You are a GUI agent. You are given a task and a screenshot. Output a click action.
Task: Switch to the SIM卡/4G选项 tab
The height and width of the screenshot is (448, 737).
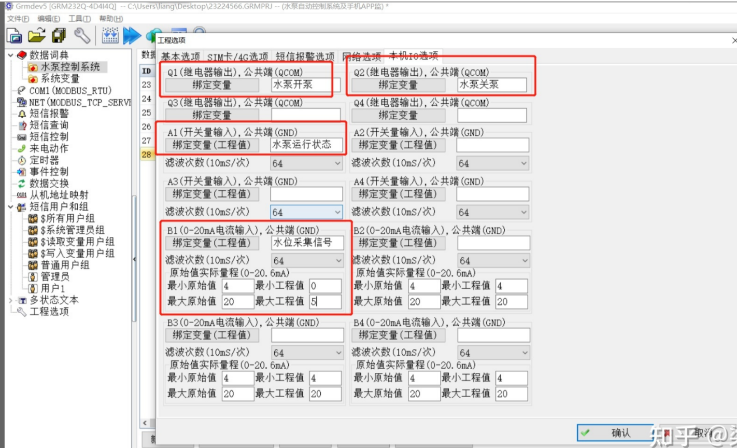237,57
